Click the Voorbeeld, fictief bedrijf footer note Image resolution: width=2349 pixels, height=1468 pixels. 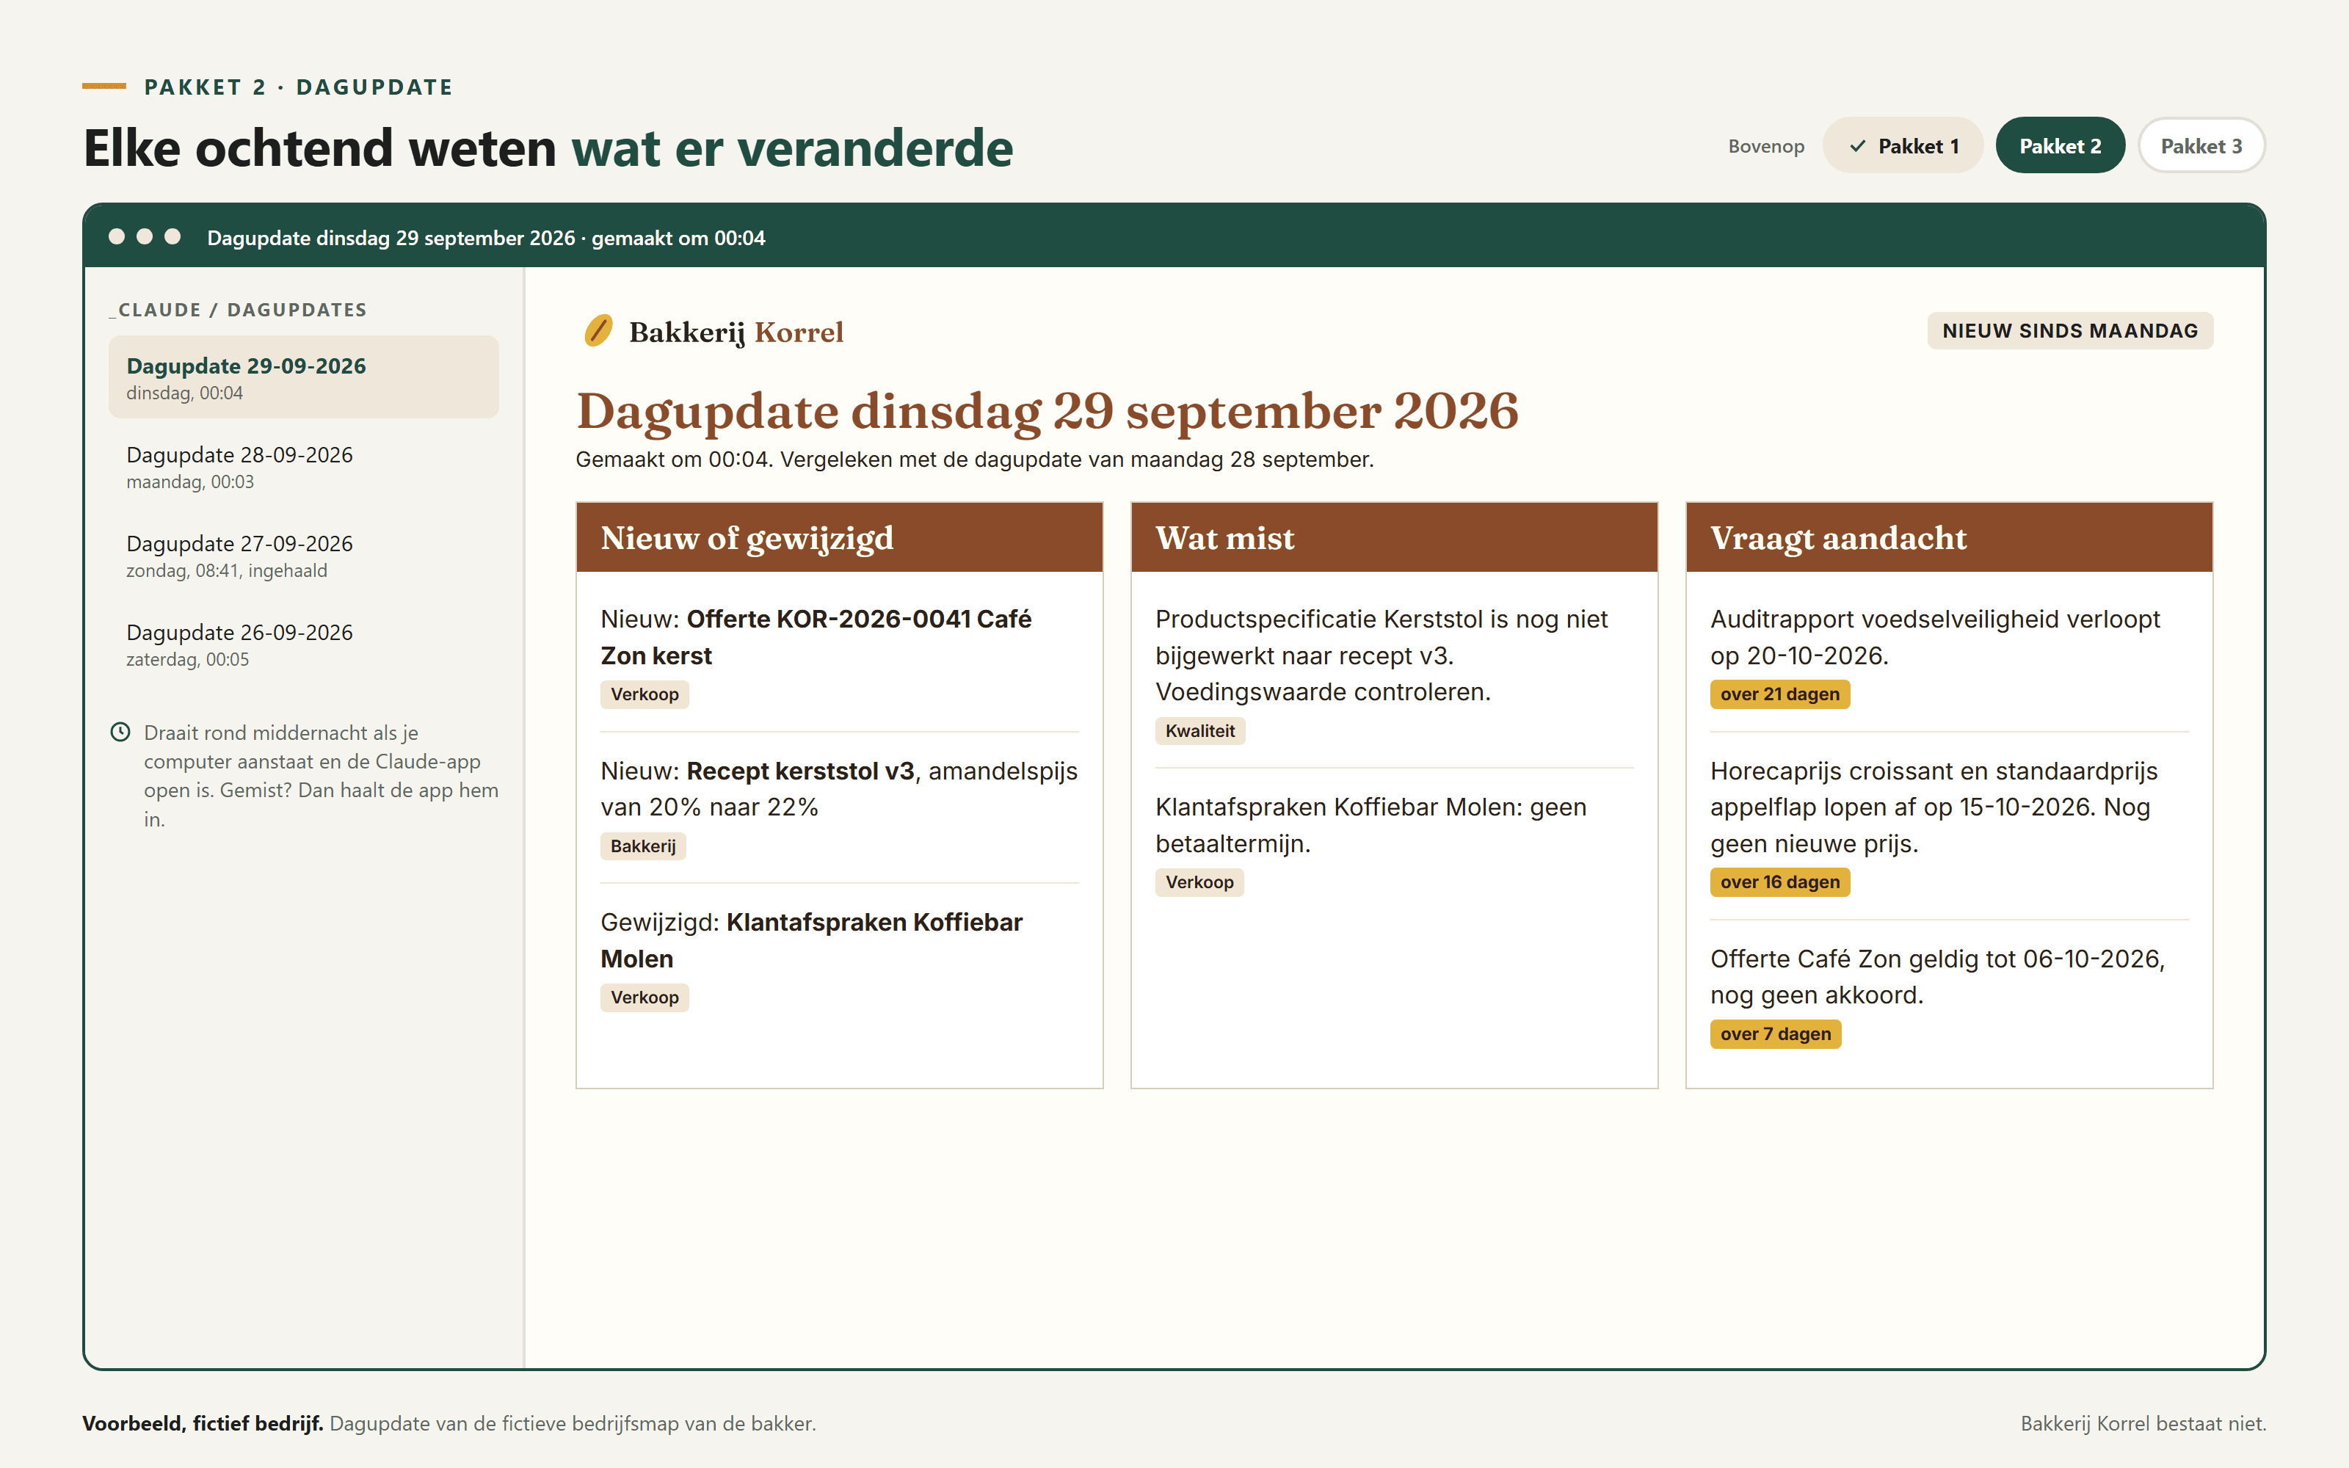(x=449, y=1423)
